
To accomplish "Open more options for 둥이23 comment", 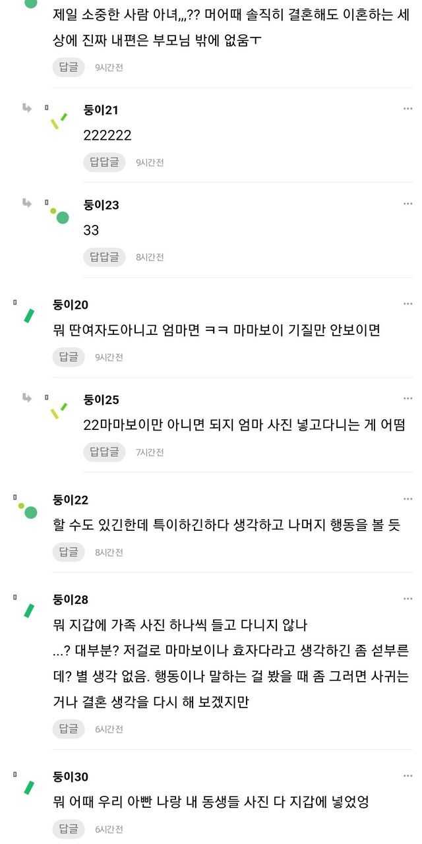I will (x=407, y=204).
